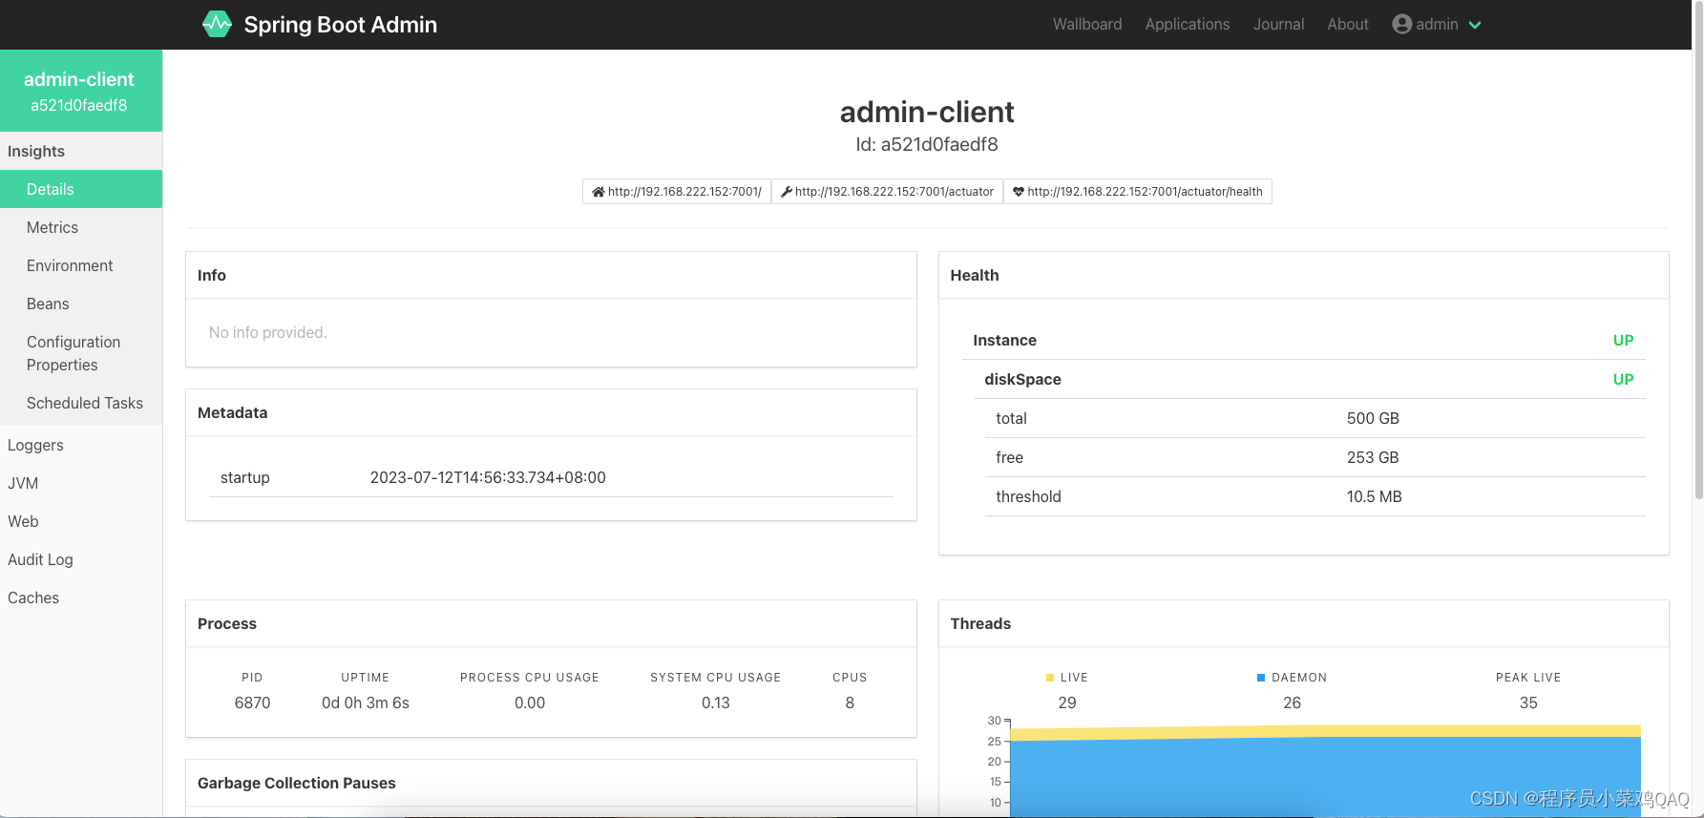Click the daemon threads count 26
The height and width of the screenshot is (818, 1704).
pos(1292,703)
